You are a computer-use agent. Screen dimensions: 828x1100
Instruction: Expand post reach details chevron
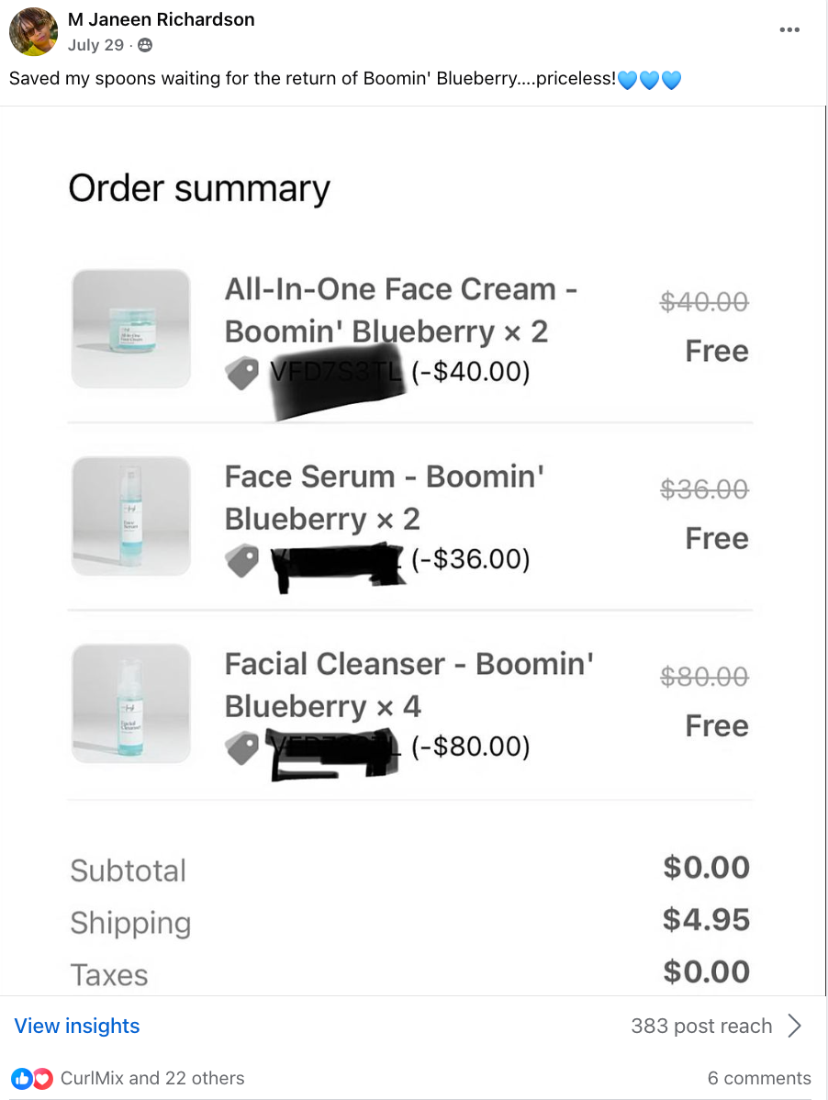click(795, 1026)
